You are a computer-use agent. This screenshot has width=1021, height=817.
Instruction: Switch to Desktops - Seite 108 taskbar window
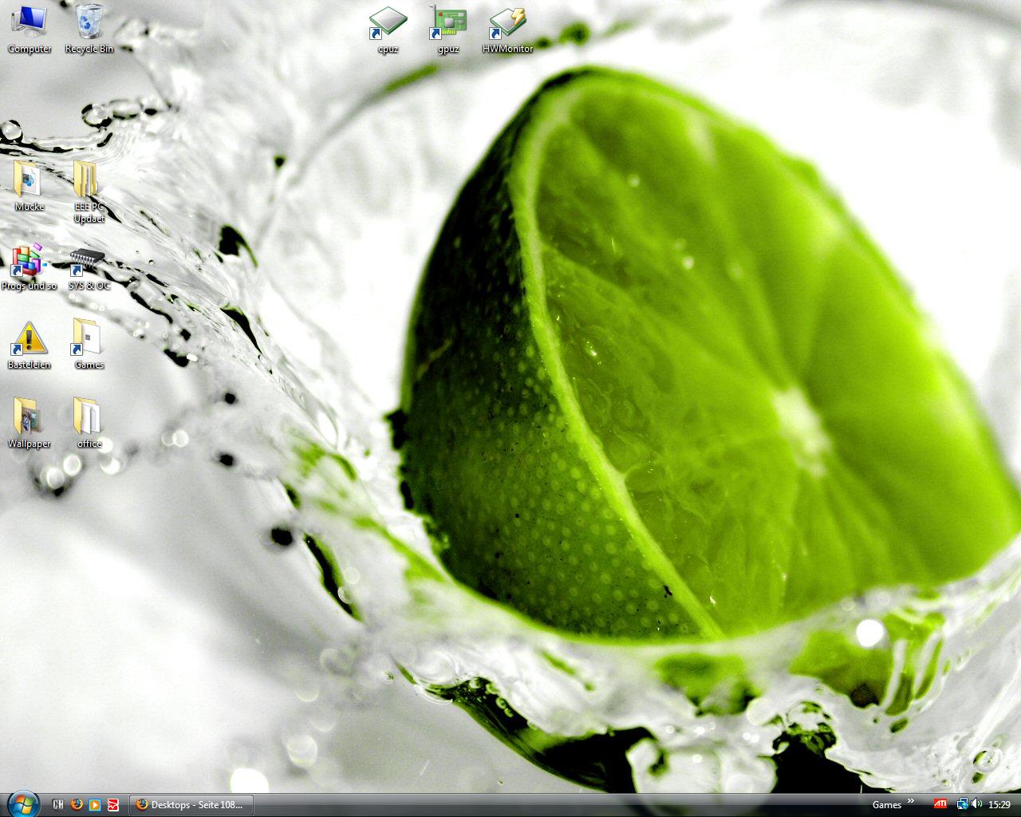click(191, 804)
